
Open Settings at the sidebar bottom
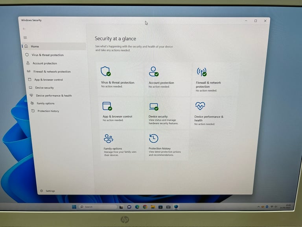(48, 191)
